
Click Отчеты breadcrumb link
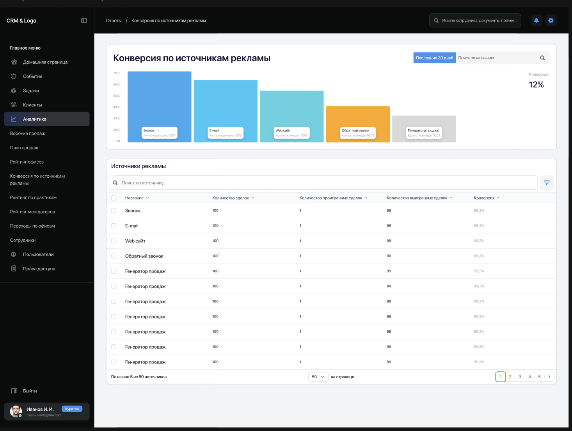[x=114, y=21]
